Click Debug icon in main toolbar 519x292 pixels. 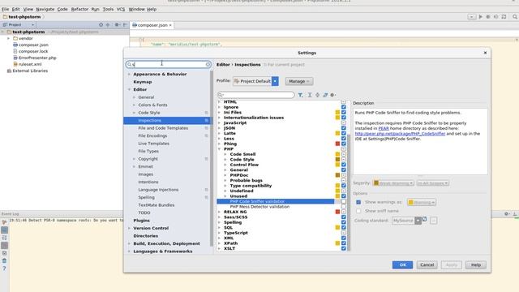488,16
